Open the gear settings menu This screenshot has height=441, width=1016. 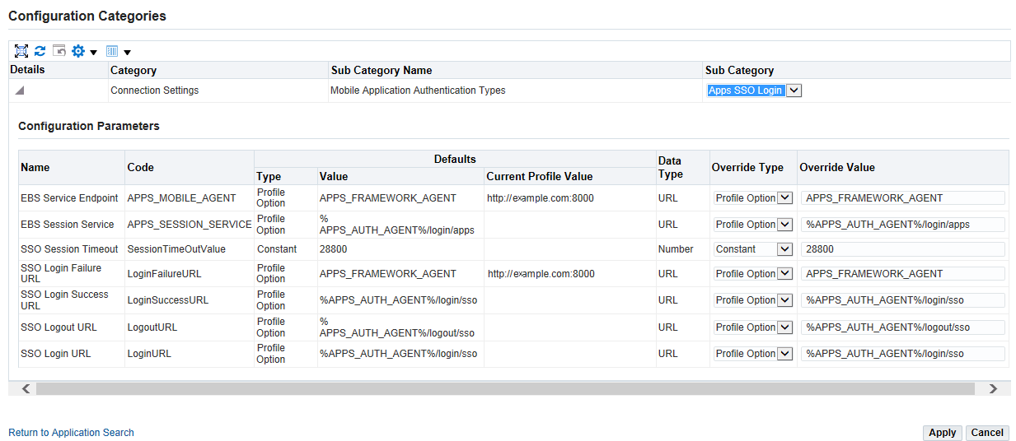pyautogui.click(x=83, y=51)
